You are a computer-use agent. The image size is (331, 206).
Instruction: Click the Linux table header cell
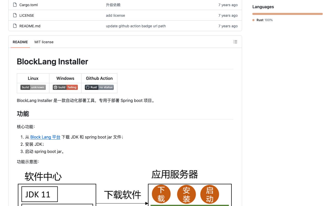33,78
